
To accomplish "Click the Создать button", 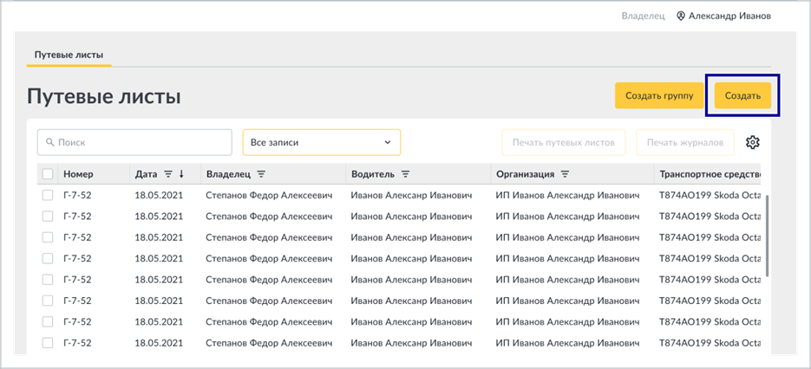I will tap(742, 95).
